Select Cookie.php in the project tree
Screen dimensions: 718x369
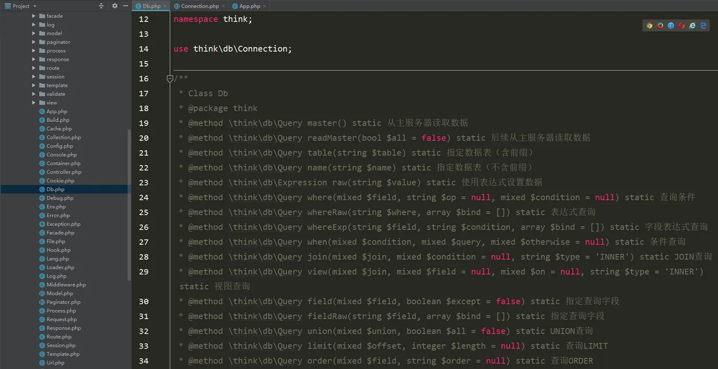tap(57, 181)
